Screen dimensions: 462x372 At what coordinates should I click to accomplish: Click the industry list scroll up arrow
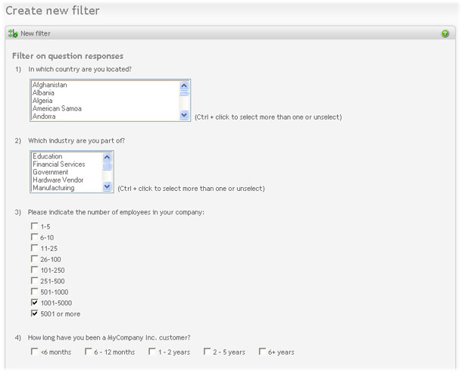[107, 157]
